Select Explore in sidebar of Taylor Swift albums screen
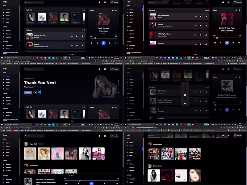 [x=8, y=143]
